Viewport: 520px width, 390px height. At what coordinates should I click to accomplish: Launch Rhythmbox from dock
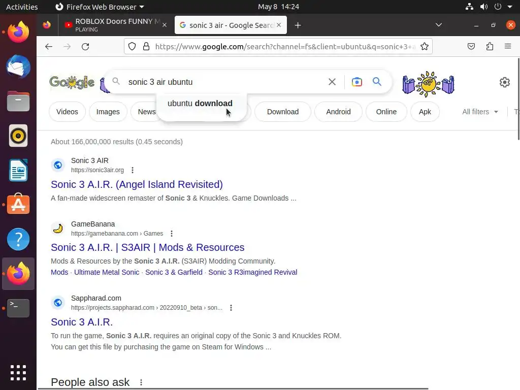[18, 136]
